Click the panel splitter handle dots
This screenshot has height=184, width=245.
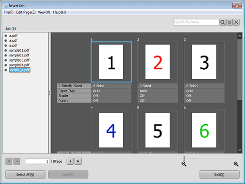pyautogui.click(x=50, y=93)
